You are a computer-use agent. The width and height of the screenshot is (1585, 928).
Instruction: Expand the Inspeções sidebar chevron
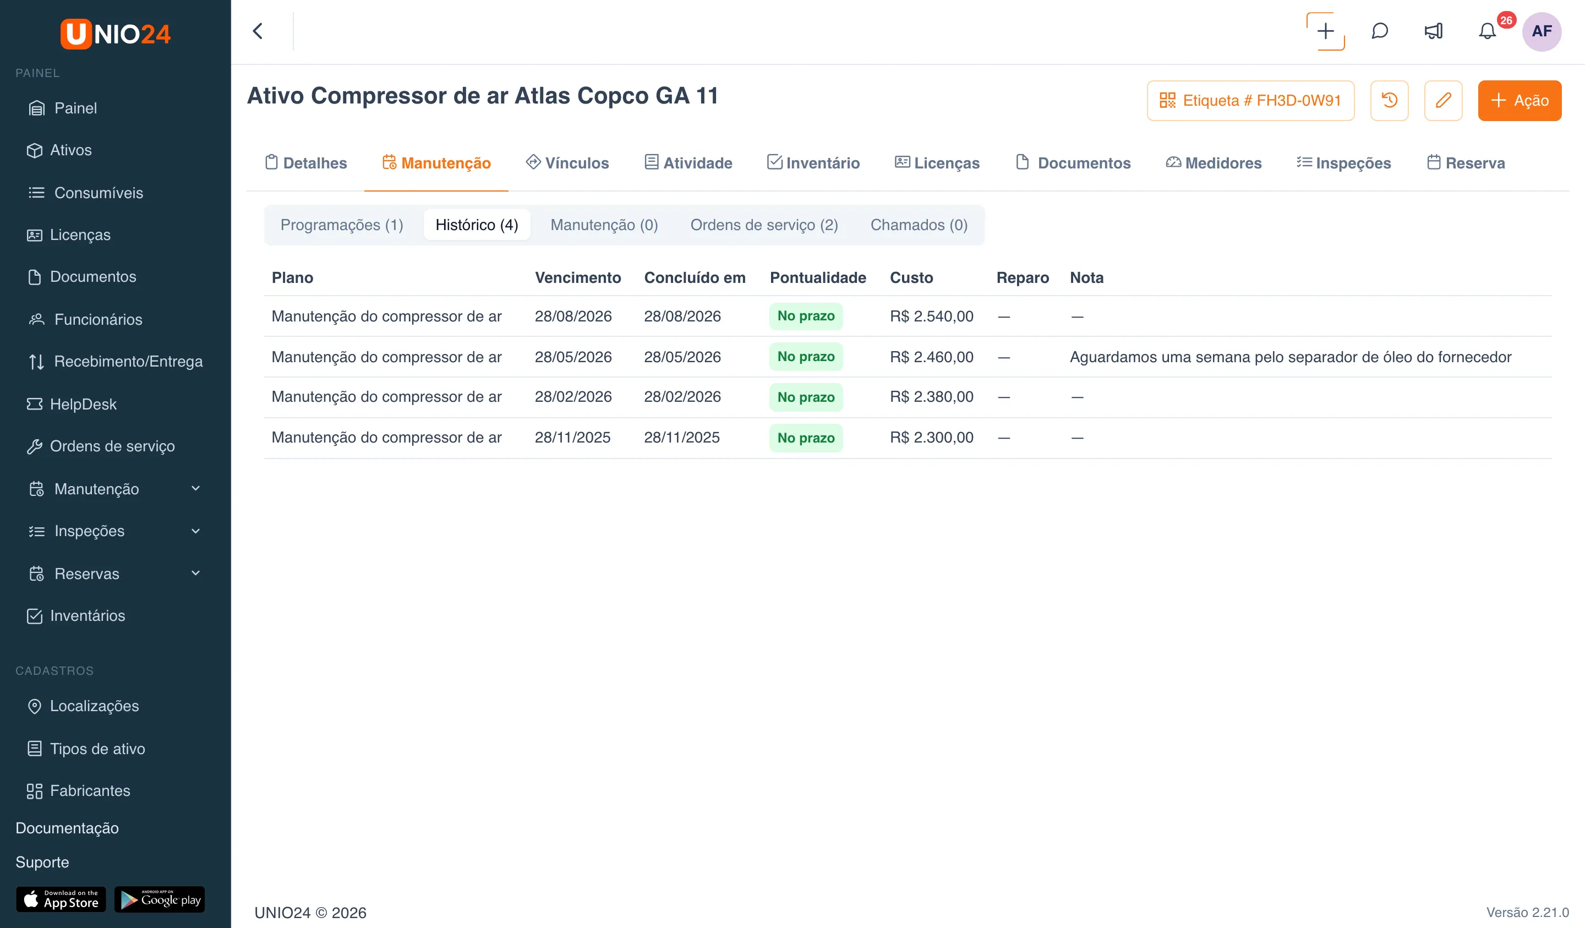[x=195, y=531]
